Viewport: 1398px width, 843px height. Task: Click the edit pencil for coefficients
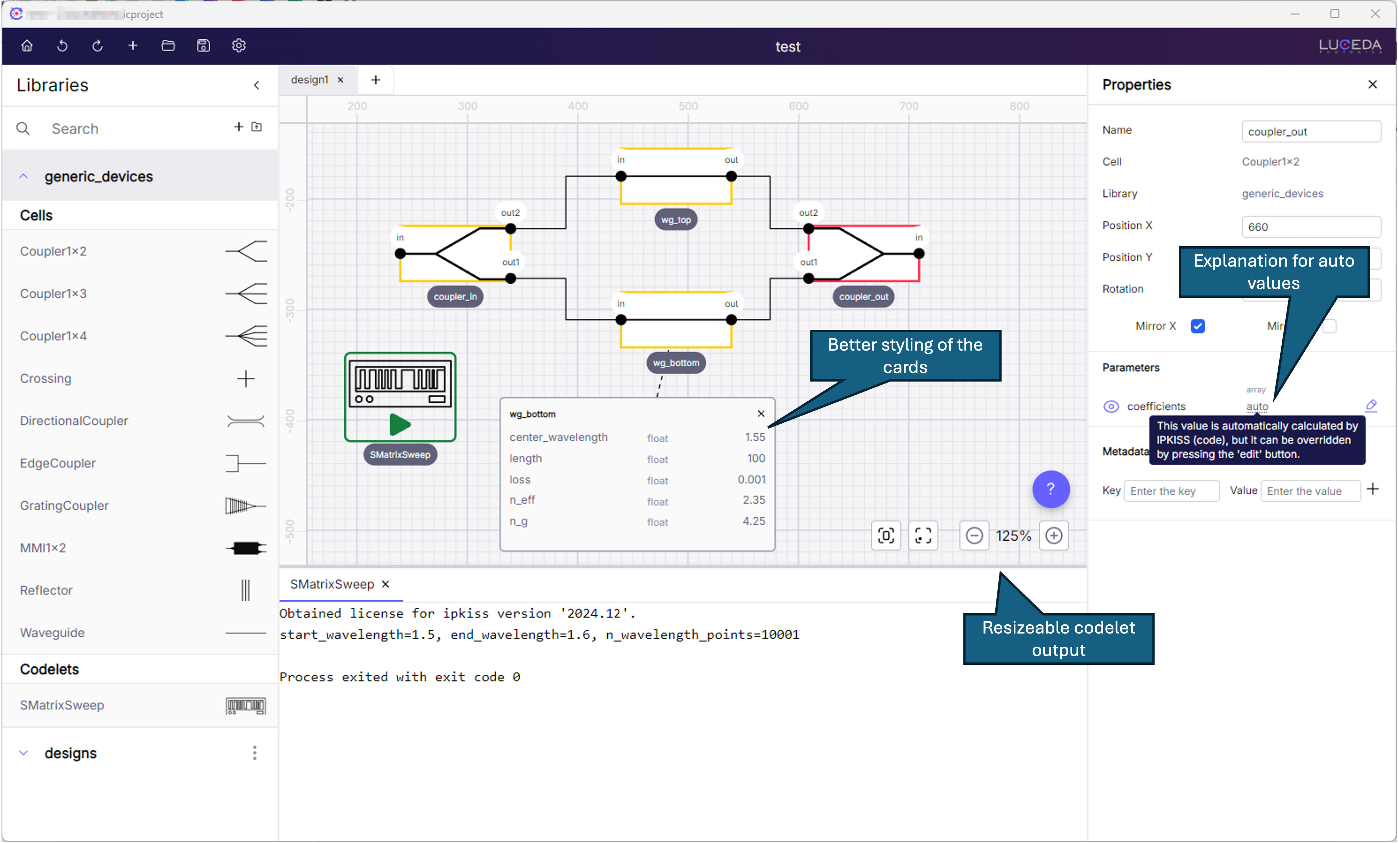(x=1371, y=405)
